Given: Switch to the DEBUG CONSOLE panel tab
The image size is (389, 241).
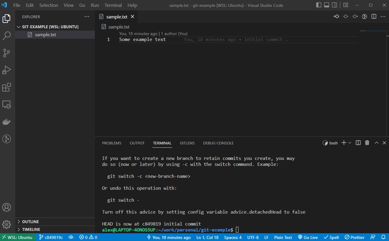Looking at the screenshot, I should click(x=218, y=143).
